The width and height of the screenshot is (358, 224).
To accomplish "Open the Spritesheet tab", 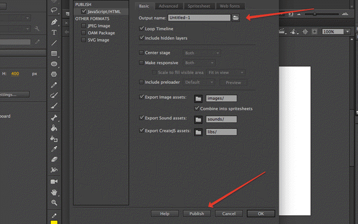I will pos(198,6).
